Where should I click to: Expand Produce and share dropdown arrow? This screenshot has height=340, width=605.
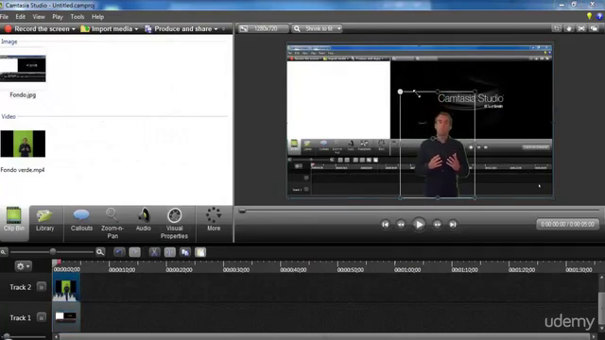coord(216,29)
